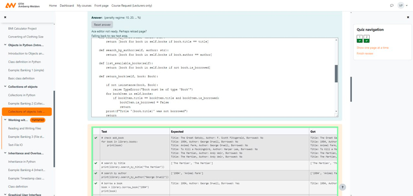Close the left course index drawer

point(5,17)
